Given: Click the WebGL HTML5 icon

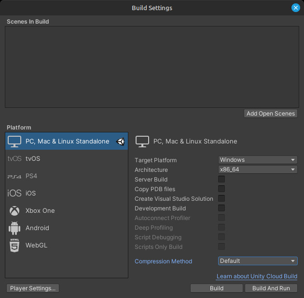Looking at the screenshot, I should coord(14,246).
